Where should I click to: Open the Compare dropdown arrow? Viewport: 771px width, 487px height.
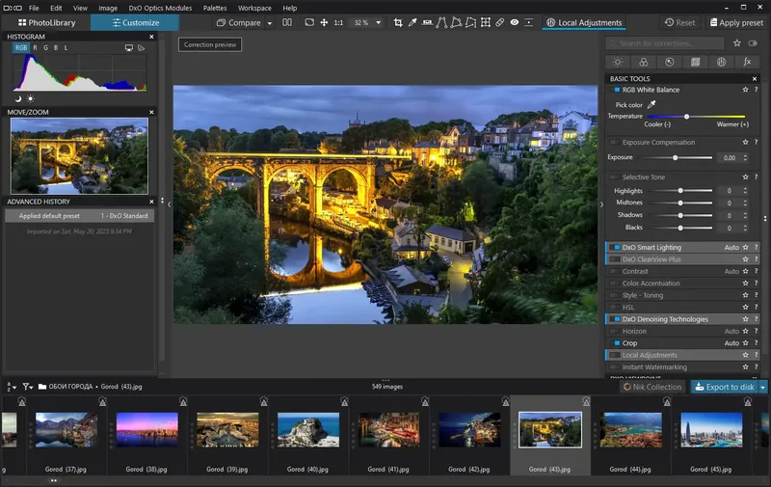click(x=269, y=22)
